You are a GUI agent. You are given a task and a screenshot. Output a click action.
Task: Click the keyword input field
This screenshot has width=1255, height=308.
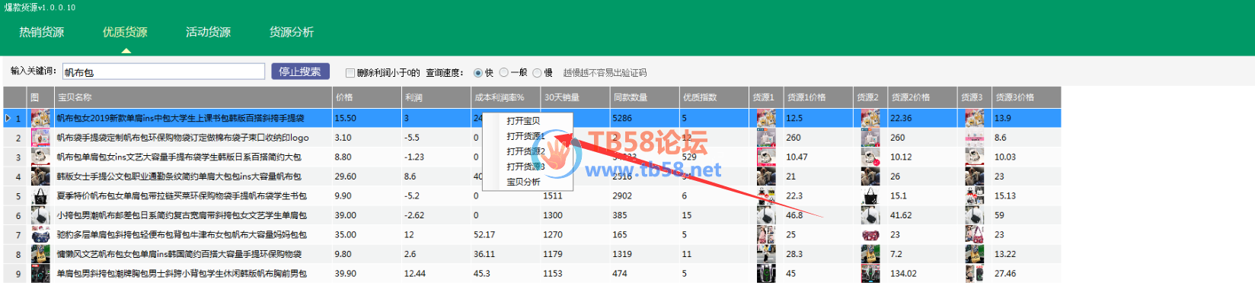pyautogui.click(x=163, y=72)
